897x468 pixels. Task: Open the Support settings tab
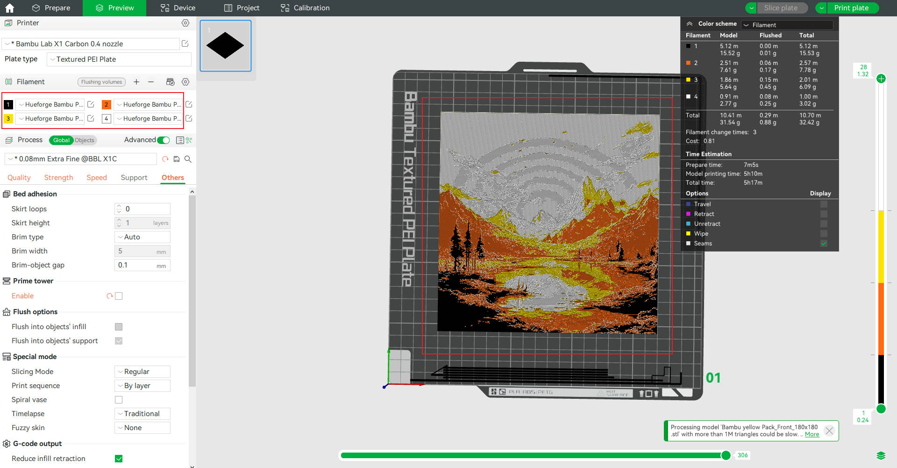coord(134,178)
